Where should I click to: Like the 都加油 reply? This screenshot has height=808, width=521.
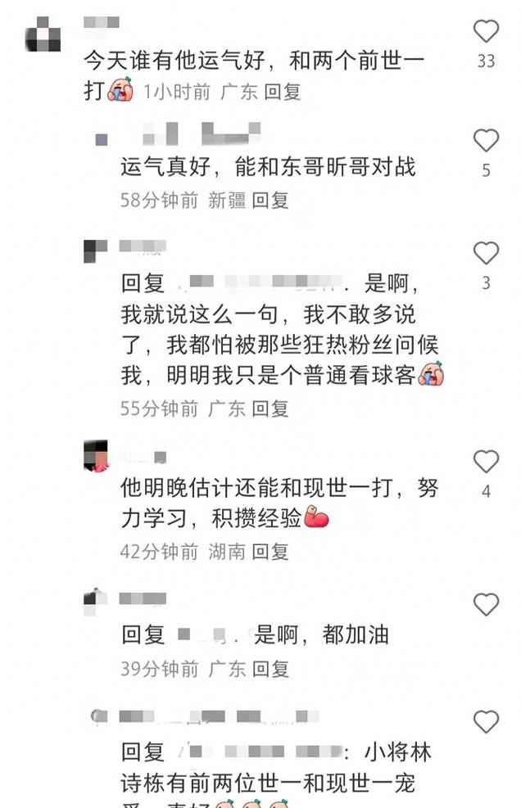click(486, 604)
